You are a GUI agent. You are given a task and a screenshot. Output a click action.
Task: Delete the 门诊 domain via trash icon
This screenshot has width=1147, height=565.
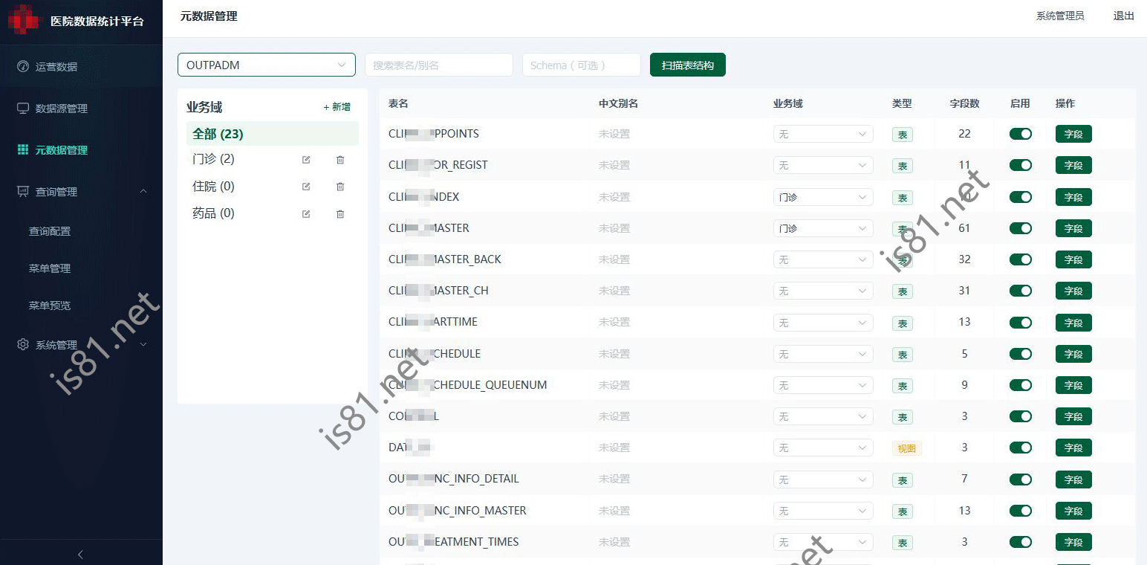[x=340, y=159]
